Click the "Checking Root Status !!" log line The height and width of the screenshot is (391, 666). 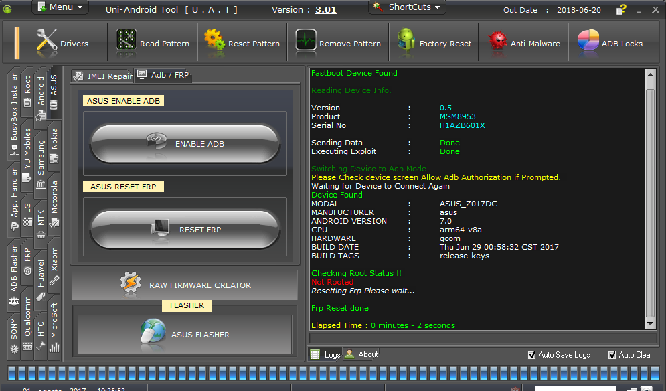(356, 273)
